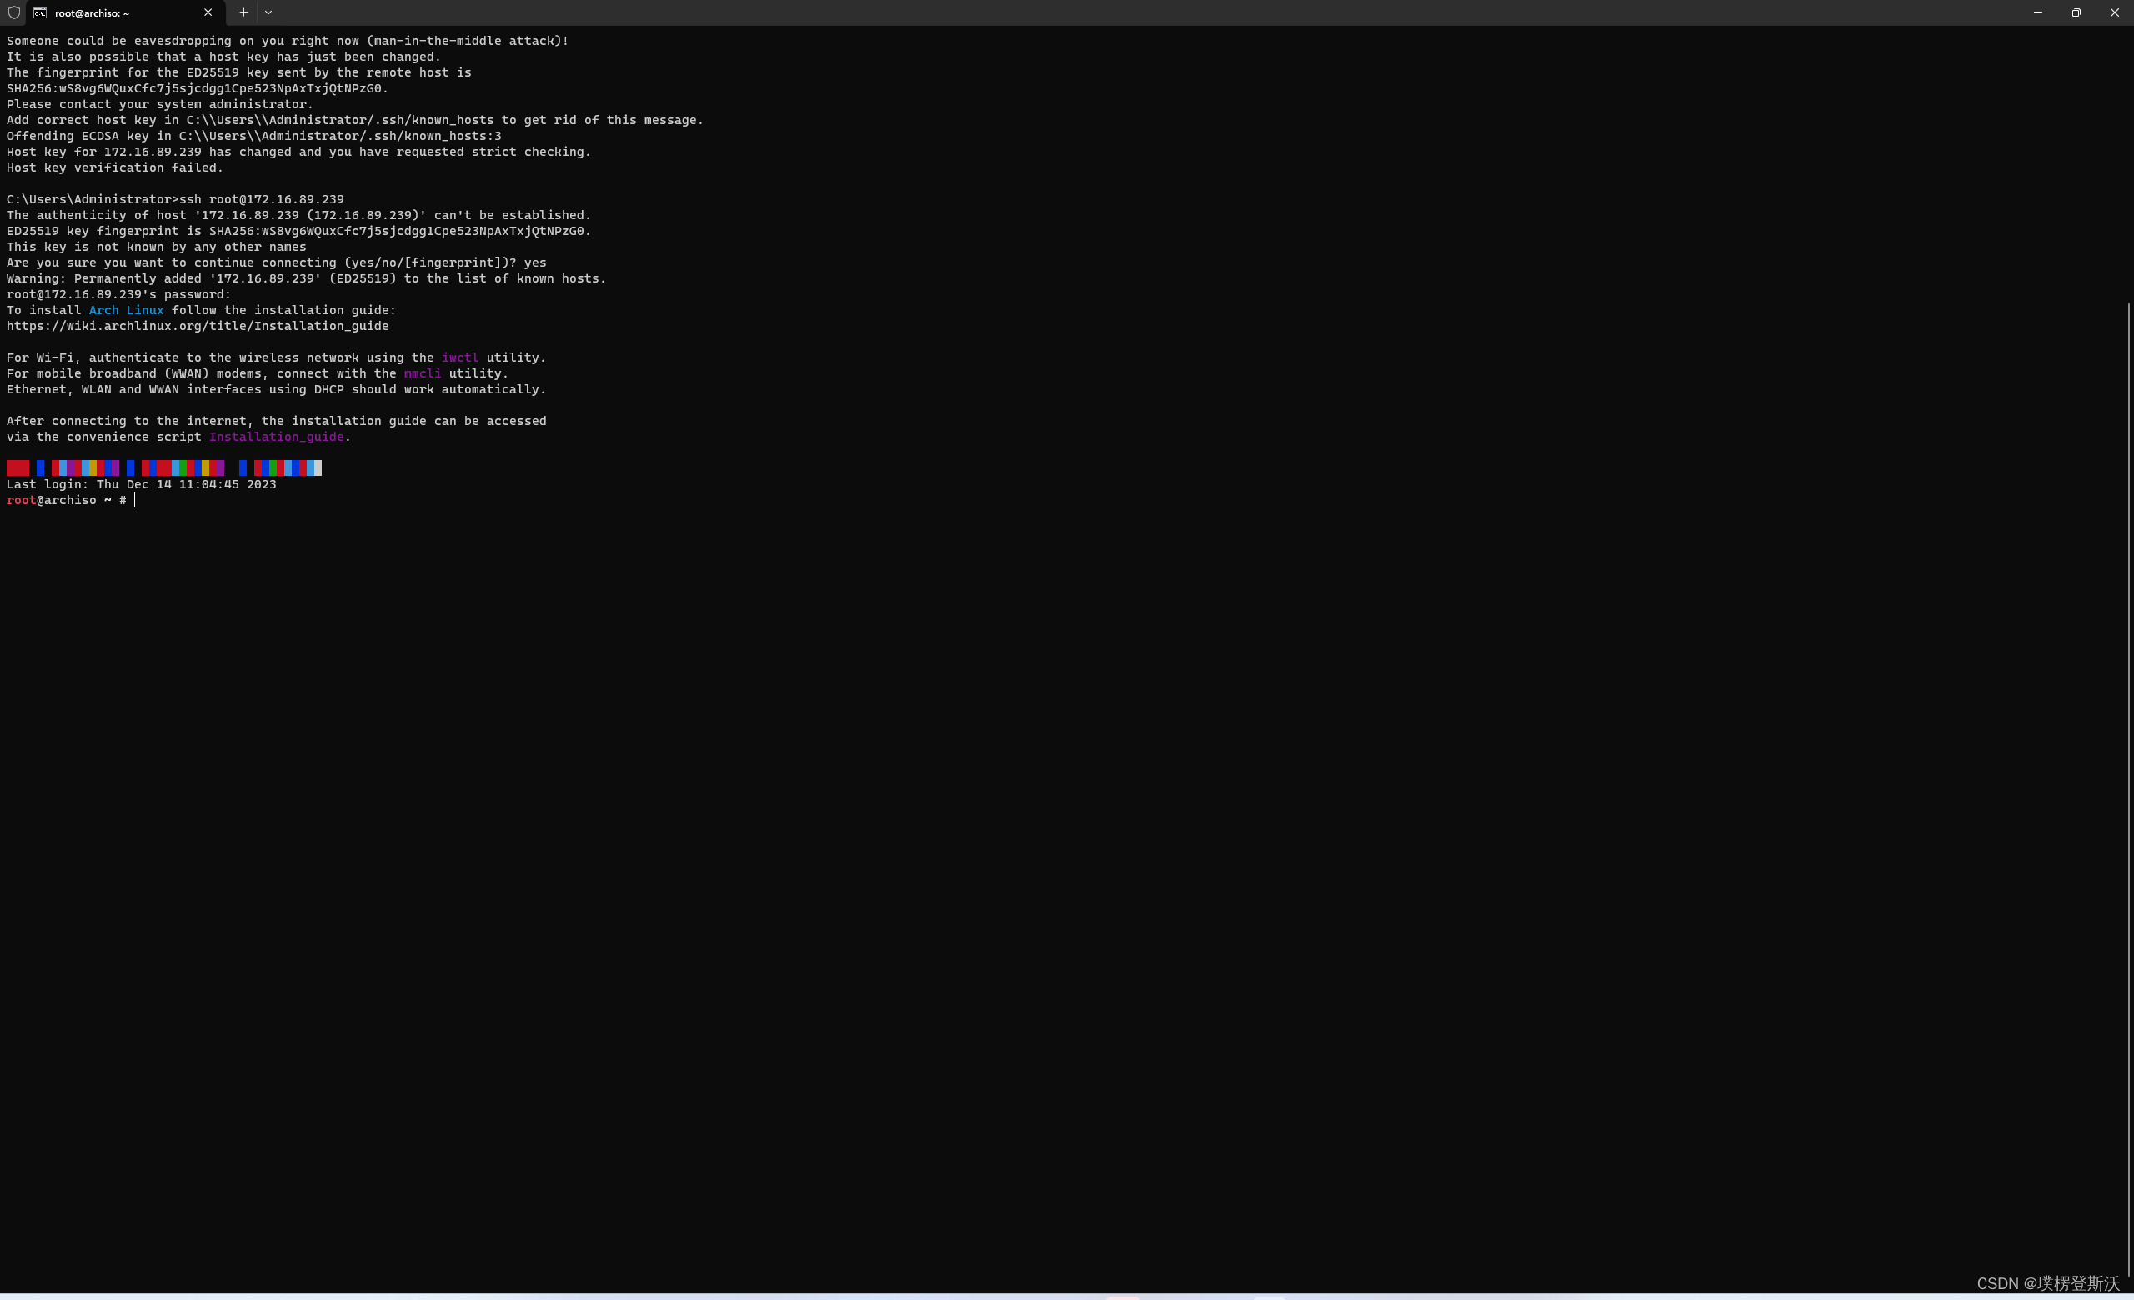Click 'Someone could be eavesdropping' warning line
Viewport: 2134px width, 1300px height.
pos(288,41)
